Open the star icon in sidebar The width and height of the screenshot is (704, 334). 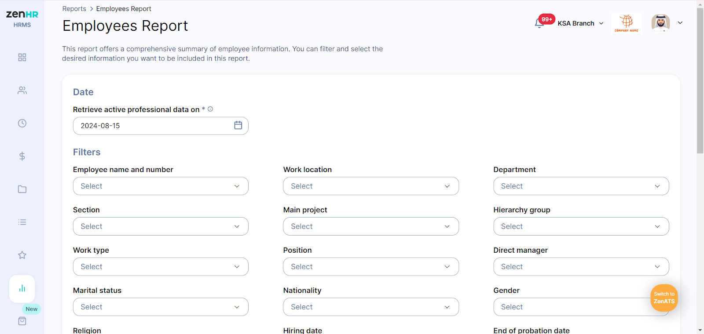click(x=22, y=255)
